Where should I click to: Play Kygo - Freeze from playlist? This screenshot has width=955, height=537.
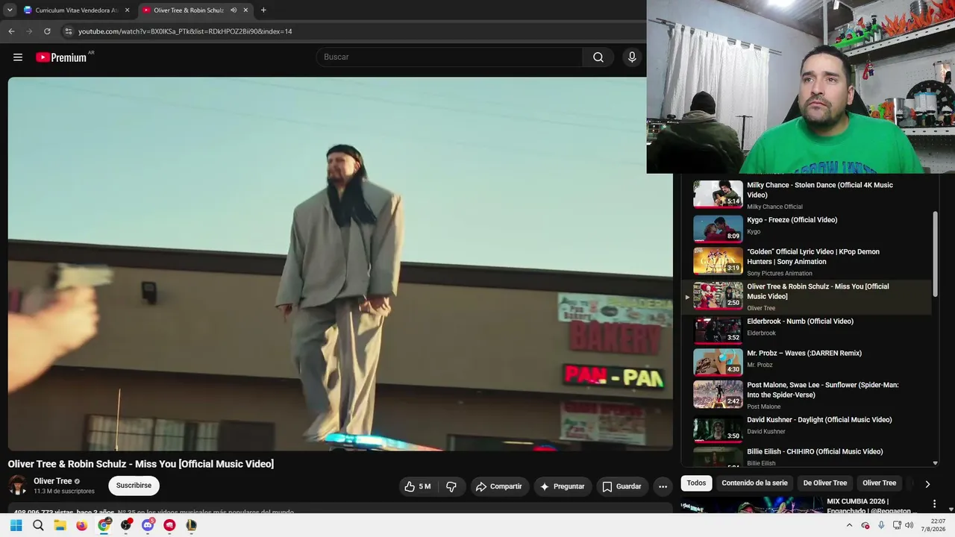(806, 228)
